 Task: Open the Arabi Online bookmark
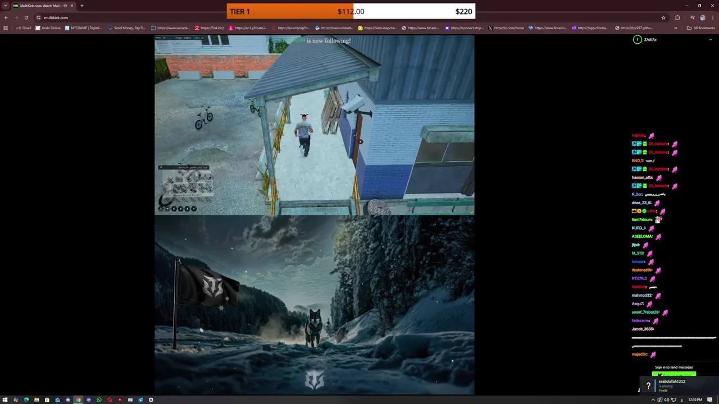(48, 27)
